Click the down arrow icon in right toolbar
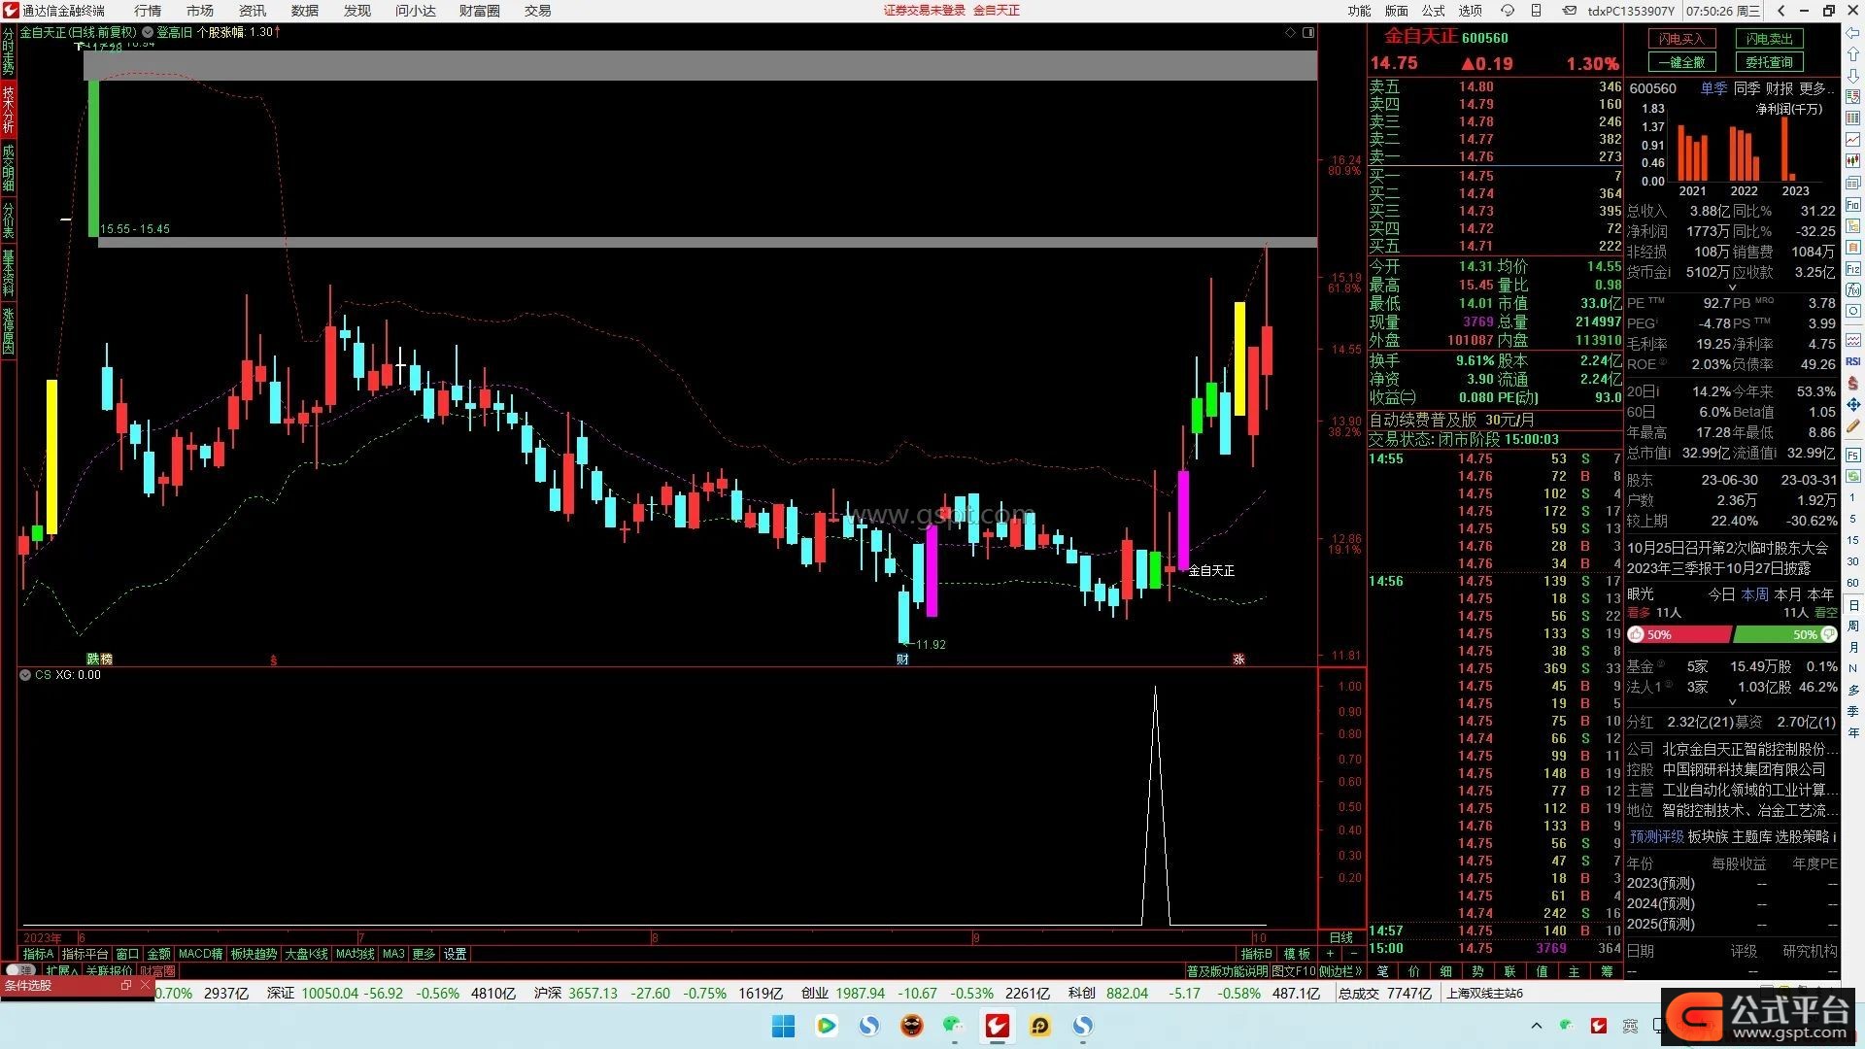1865x1049 pixels. (x=1853, y=76)
